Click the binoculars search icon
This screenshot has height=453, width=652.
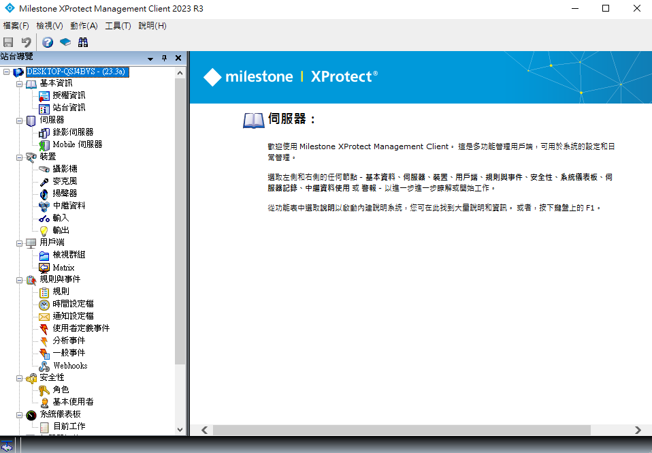(83, 42)
